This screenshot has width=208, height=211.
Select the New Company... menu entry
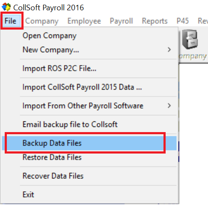coord(89,50)
